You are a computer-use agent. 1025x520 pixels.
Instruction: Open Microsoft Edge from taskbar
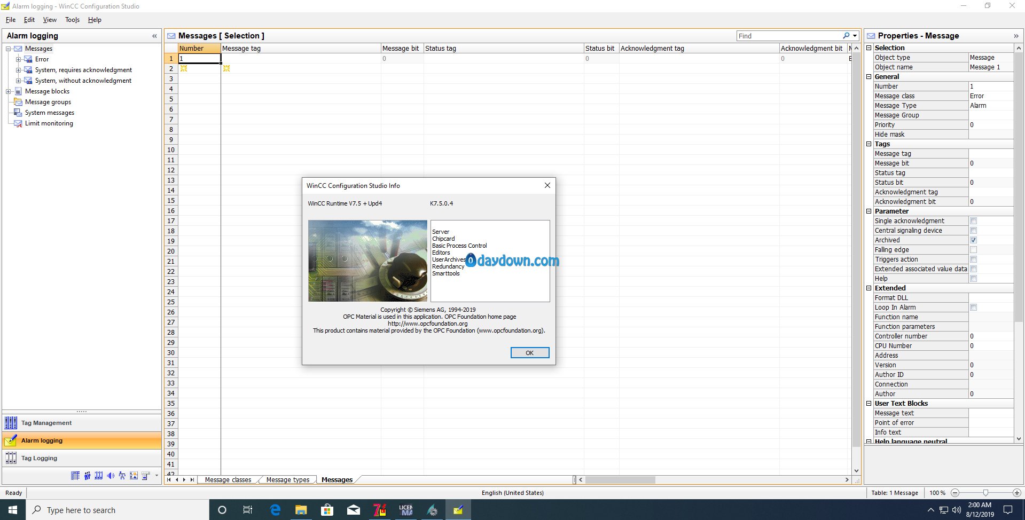coord(275,510)
